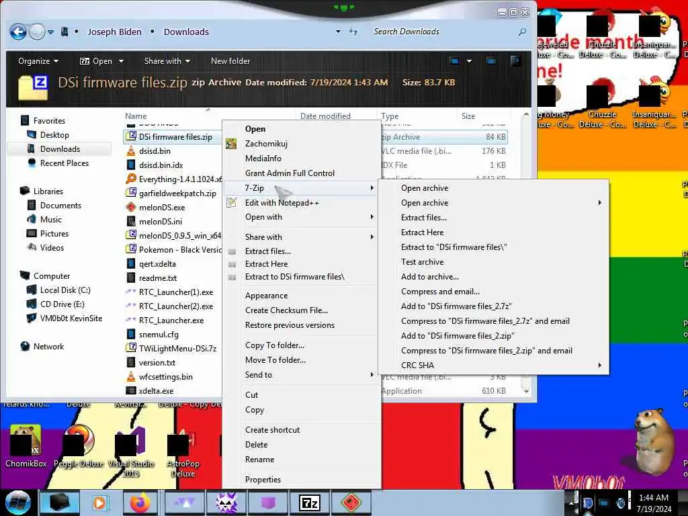Image resolution: width=688 pixels, height=516 pixels.
Task: Open VM0b0t KevinSite in navigation pane
Action: (x=71, y=318)
